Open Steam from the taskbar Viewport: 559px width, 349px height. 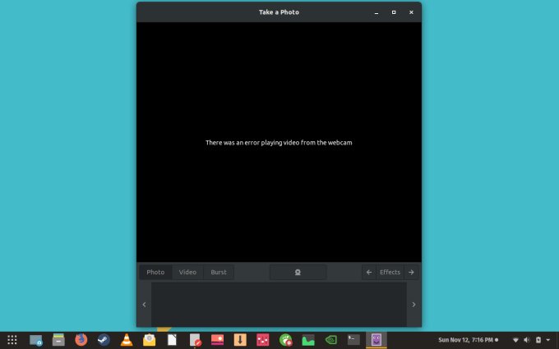pos(104,339)
